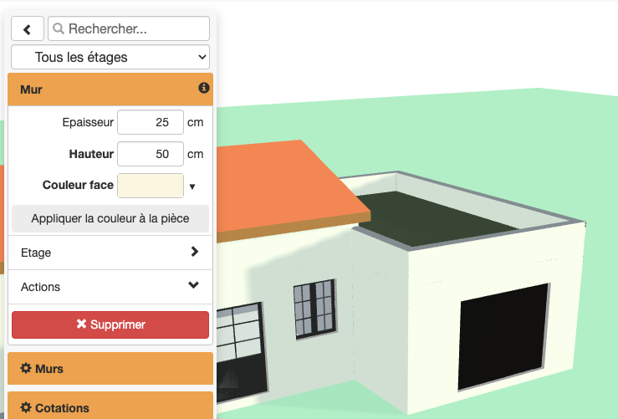Open the color dropdown arrow beside swatch

(192, 187)
